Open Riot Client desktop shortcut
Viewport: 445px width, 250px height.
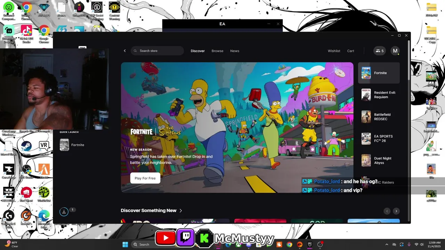(x=26, y=194)
